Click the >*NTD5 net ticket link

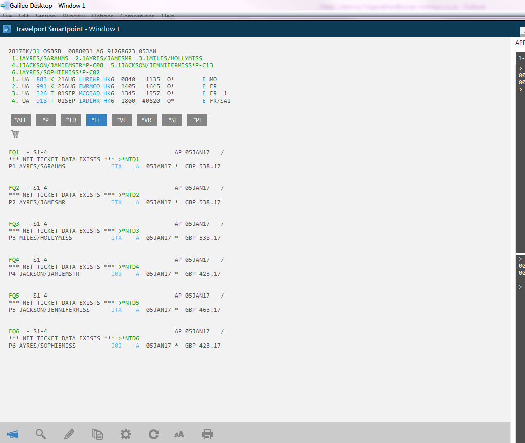click(129, 303)
